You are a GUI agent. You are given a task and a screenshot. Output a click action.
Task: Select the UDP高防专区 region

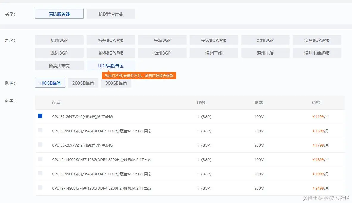click(111, 66)
